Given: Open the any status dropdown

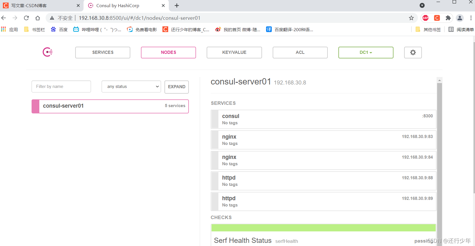Looking at the screenshot, I should pyautogui.click(x=131, y=86).
